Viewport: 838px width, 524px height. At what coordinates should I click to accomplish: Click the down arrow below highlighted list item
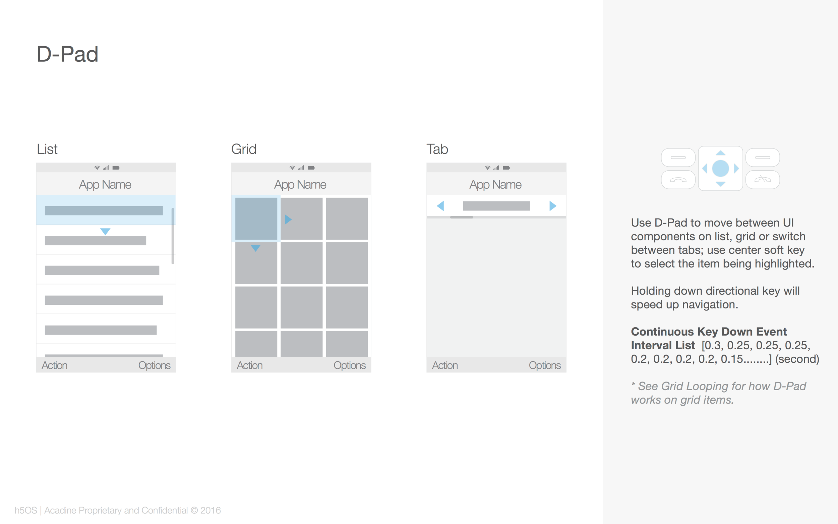tap(105, 232)
